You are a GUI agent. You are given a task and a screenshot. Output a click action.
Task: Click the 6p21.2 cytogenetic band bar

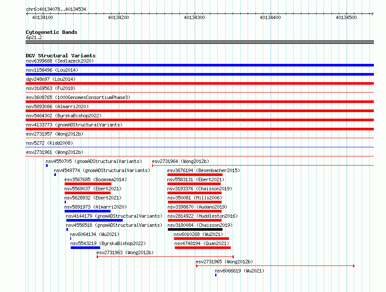pos(200,42)
